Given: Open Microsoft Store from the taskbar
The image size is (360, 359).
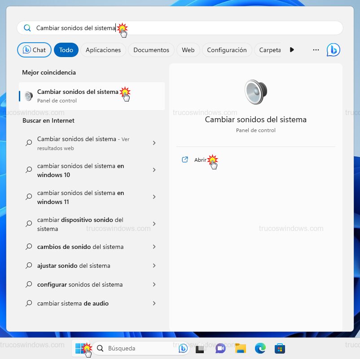Looking at the screenshot, I should click(280, 348).
